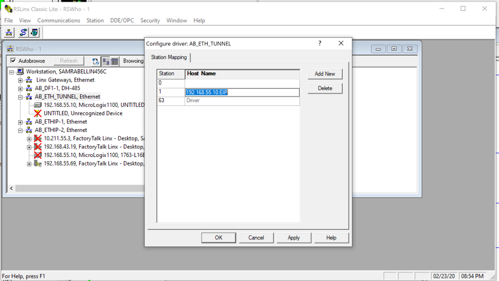Click Linx Gateways network icon
This screenshot has height=281, width=499.
click(29, 80)
